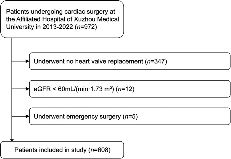Click the arrowhead pointing to emergency surgery box
Viewport: 231px width, 159px height.
(27, 116)
